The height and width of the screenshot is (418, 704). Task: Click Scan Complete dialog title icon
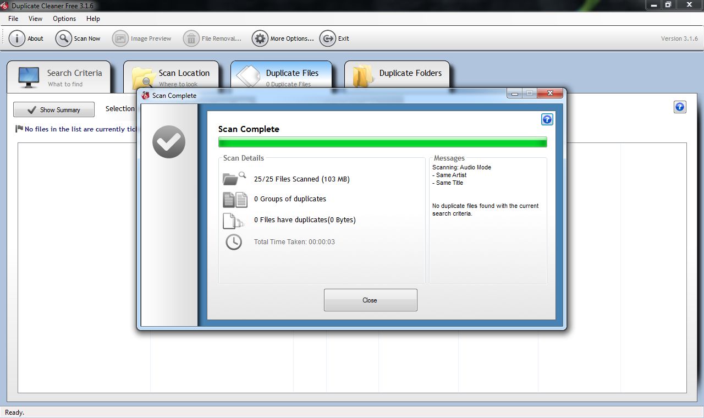click(146, 95)
